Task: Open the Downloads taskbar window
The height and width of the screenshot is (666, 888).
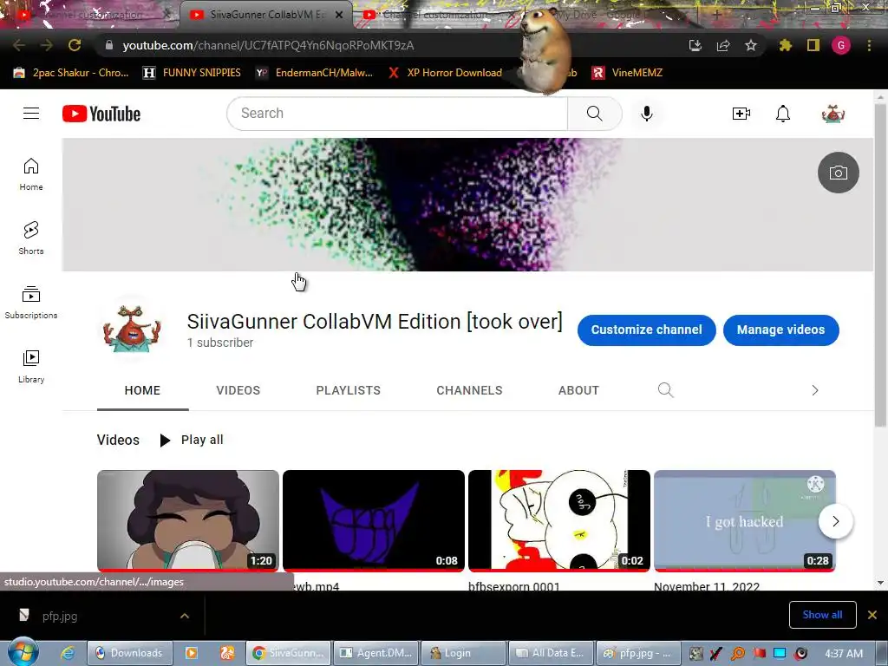Action: click(x=128, y=653)
